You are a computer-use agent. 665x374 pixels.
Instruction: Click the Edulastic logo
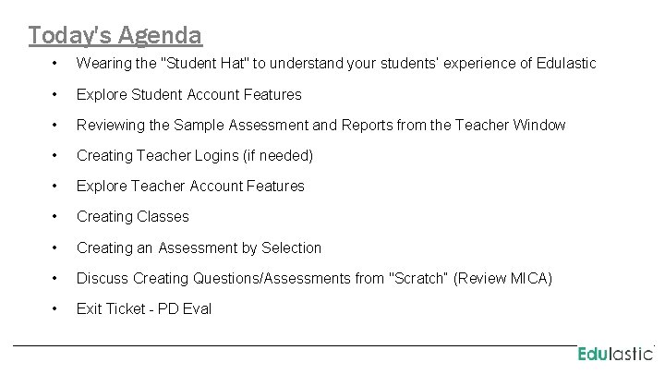coord(615,354)
